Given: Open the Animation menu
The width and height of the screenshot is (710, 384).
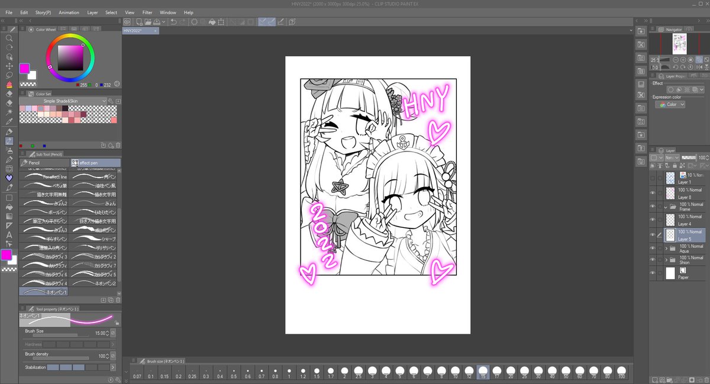Looking at the screenshot, I should point(69,12).
